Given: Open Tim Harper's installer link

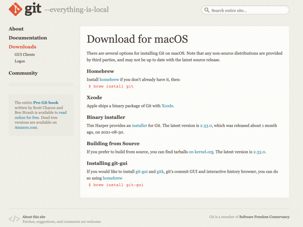Looking at the screenshot, I should 140,125.
